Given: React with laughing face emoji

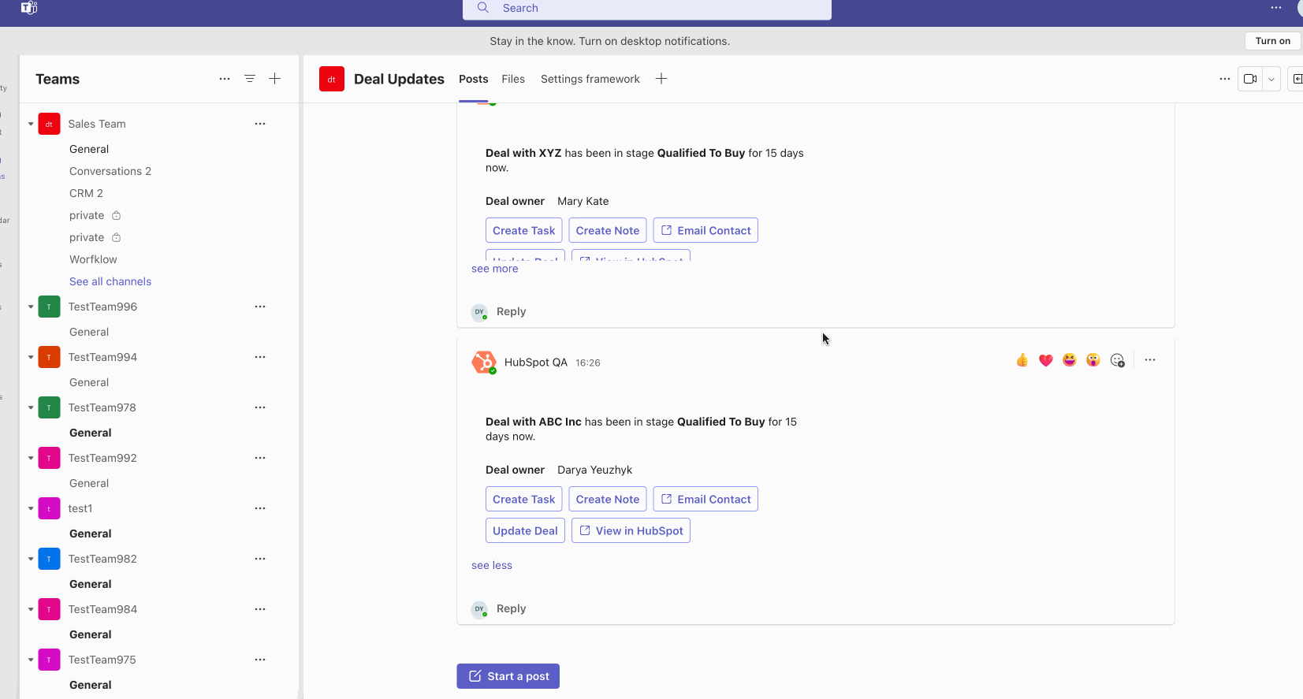Looking at the screenshot, I should (1070, 360).
